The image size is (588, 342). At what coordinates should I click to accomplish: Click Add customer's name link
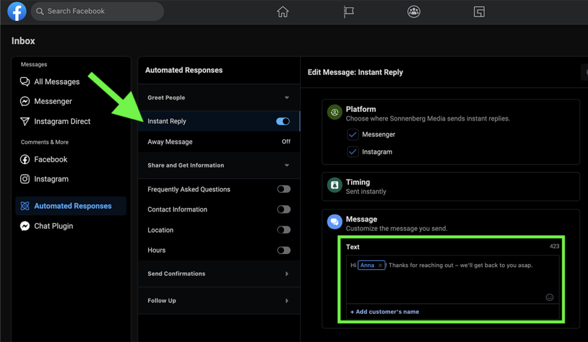tap(385, 312)
